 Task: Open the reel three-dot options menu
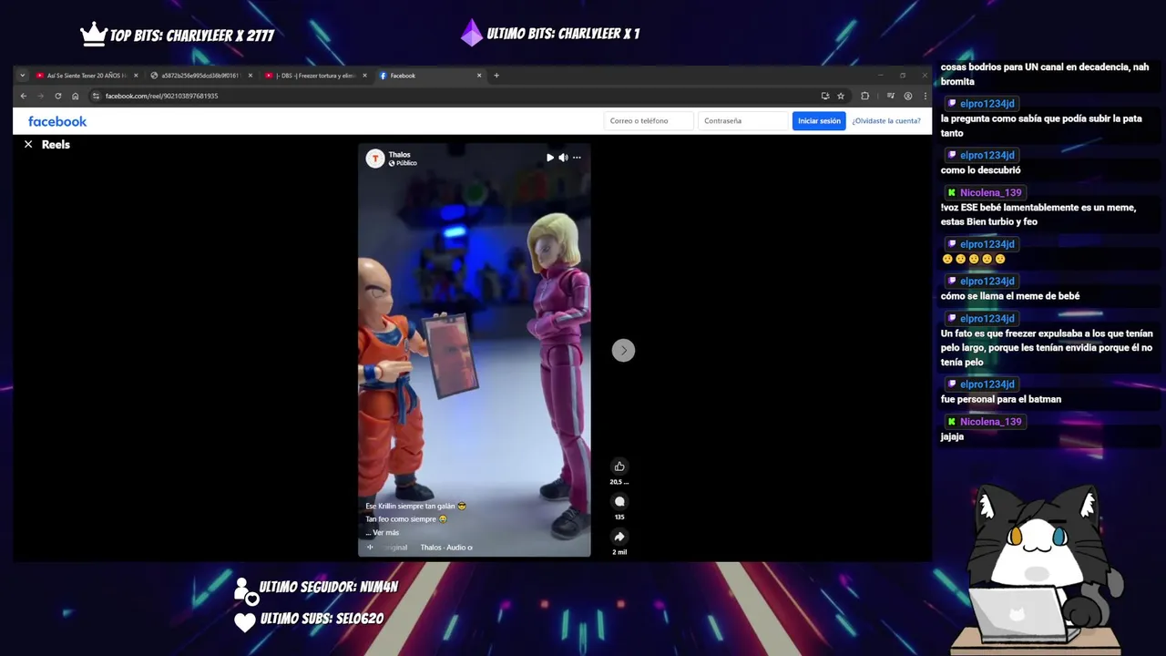click(x=577, y=158)
